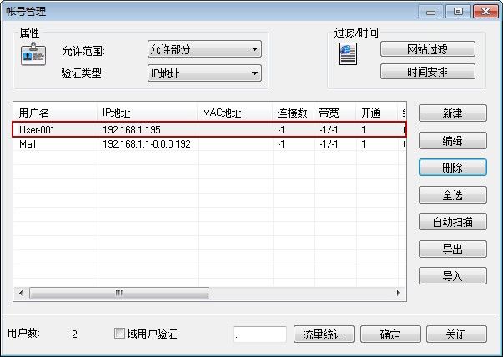Click the 全选 button
This screenshot has width=503, height=357.
453,194
